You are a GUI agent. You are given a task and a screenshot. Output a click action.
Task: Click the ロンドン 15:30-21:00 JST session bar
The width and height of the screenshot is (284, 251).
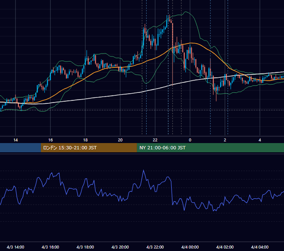[x=89, y=148]
